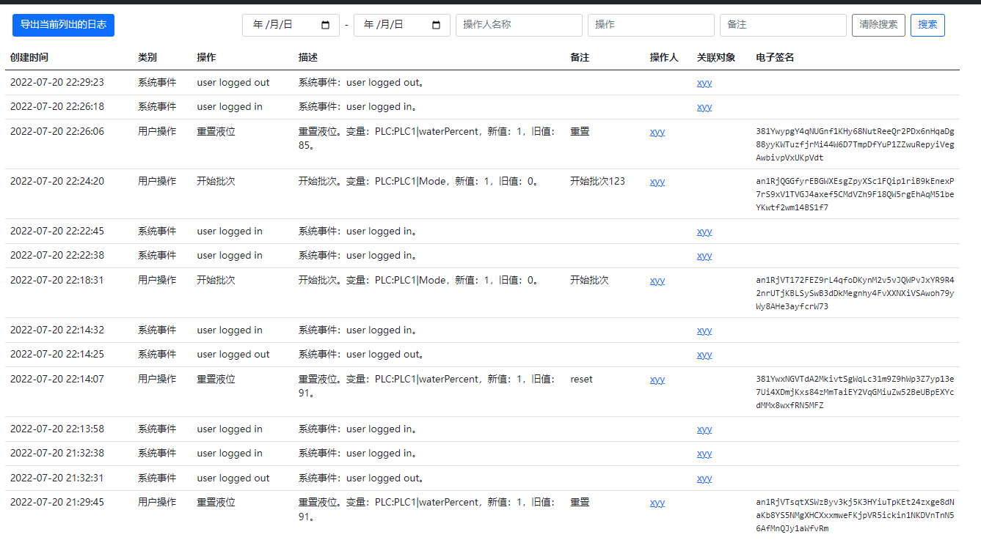Open the xyy operator link on the first log row
981x540 pixels.
pos(704,82)
